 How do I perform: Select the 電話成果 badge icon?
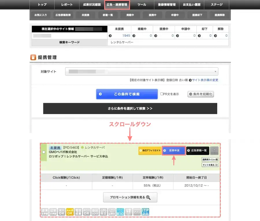pyautogui.click(x=78, y=212)
